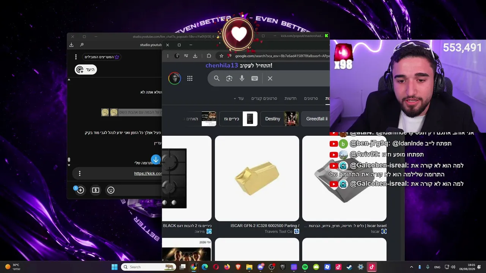
Task: Click the היעד goal button in YouTube chat
Action: click(x=86, y=69)
